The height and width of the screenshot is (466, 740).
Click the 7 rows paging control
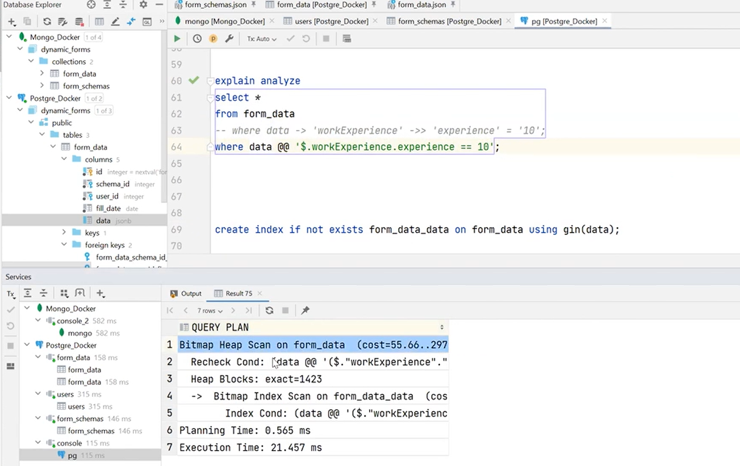[209, 310]
